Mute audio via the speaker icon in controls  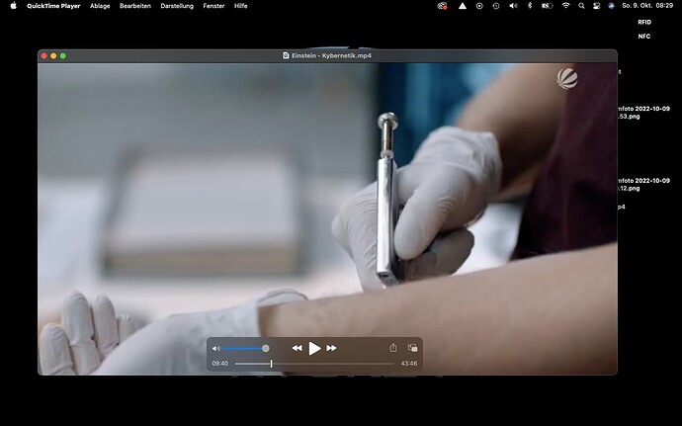[215, 349]
